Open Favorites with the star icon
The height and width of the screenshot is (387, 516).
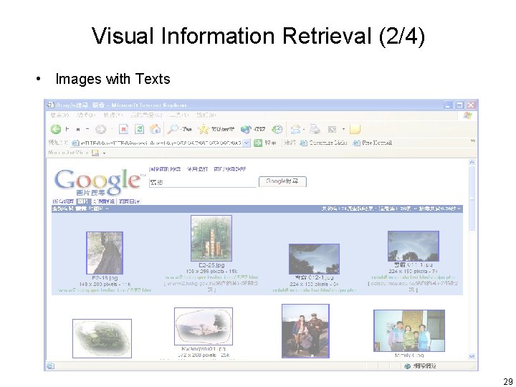[x=204, y=129]
